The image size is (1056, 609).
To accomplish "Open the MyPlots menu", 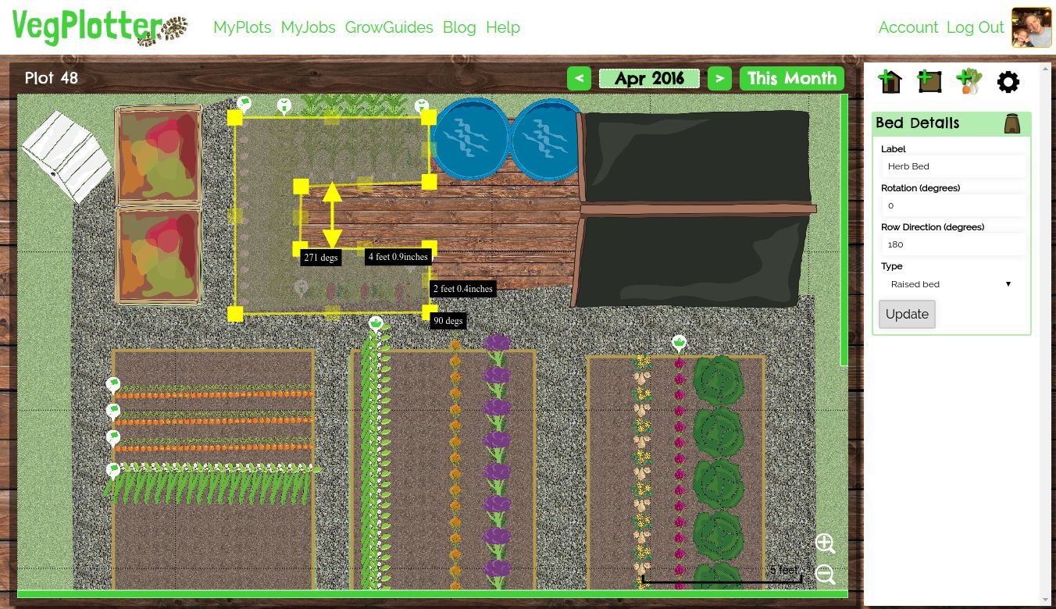I will click(x=242, y=27).
